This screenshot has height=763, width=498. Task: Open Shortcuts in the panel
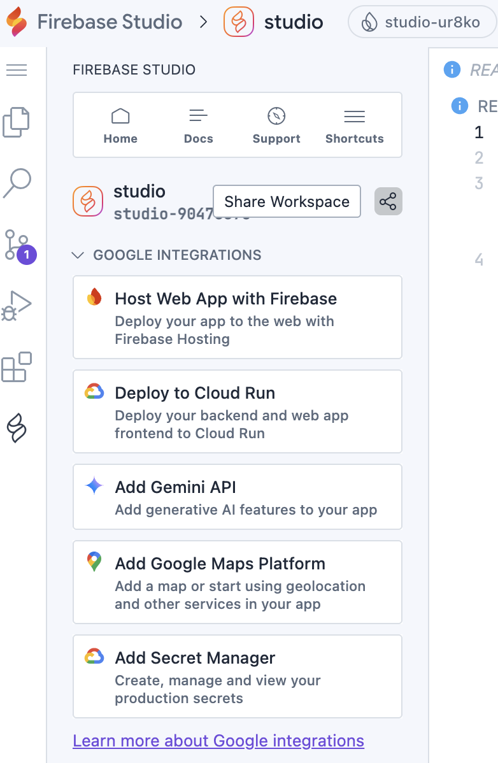click(354, 125)
